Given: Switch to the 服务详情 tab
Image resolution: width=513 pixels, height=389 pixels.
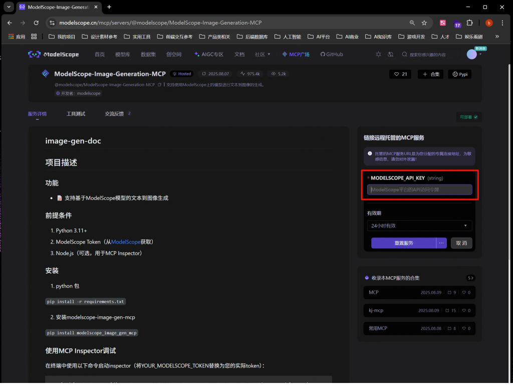Looking at the screenshot, I should [37, 114].
